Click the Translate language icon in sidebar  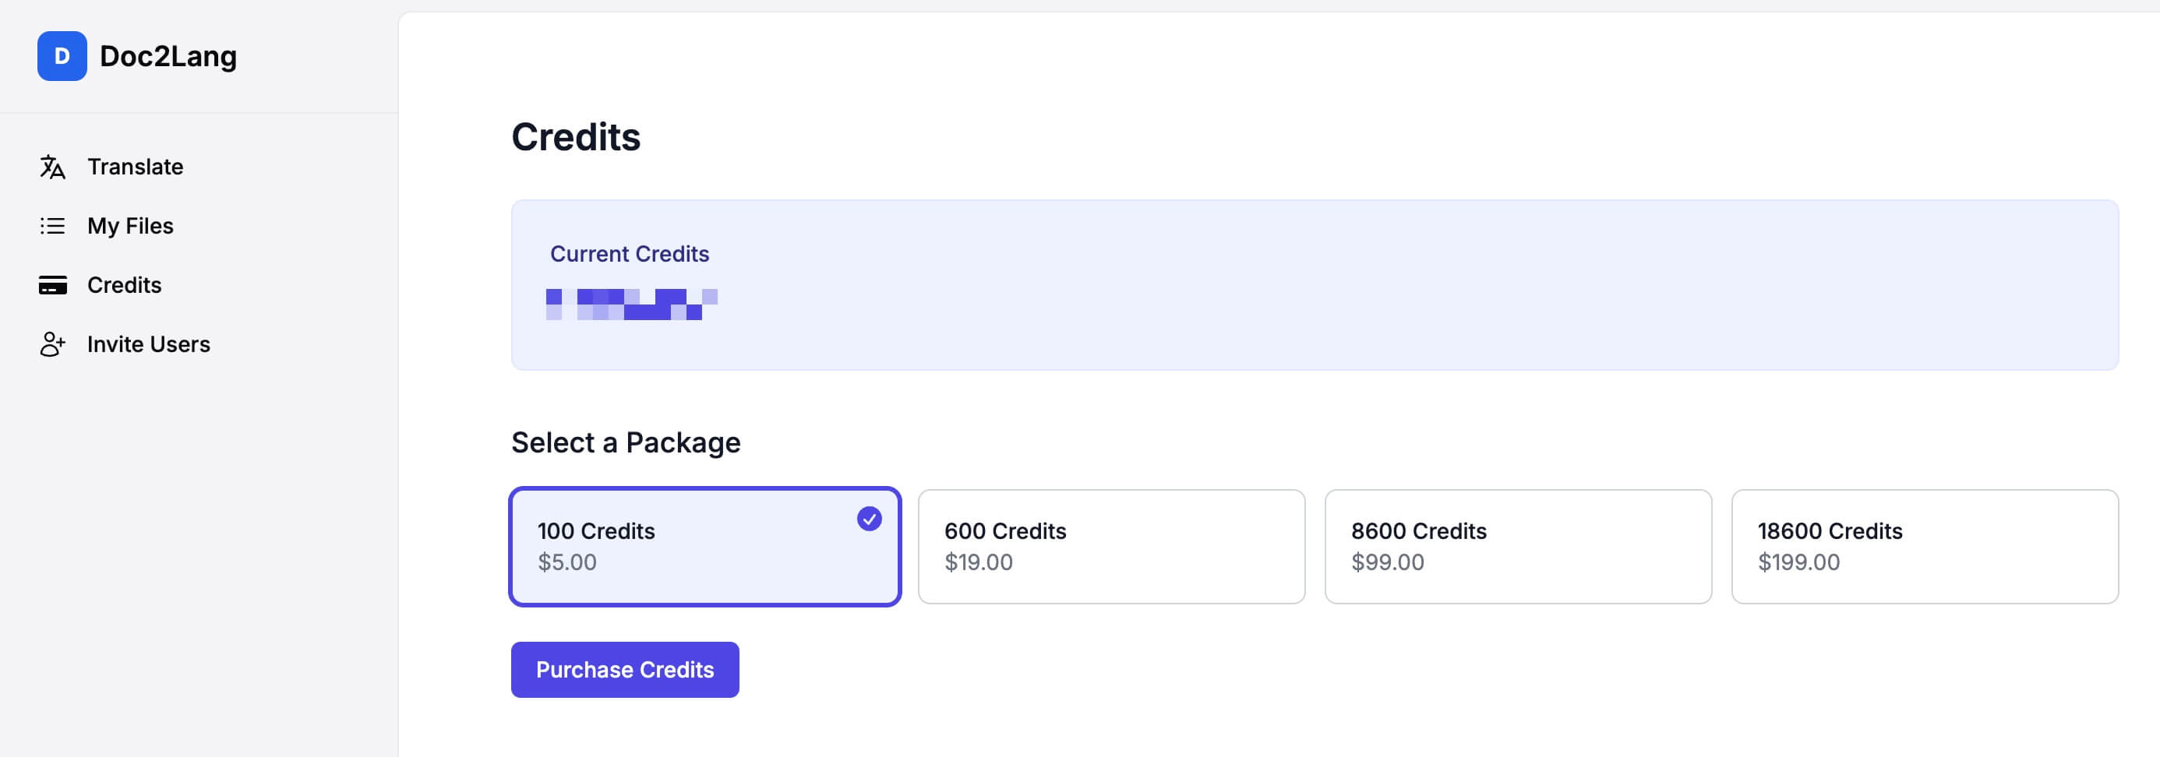click(53, 167)
